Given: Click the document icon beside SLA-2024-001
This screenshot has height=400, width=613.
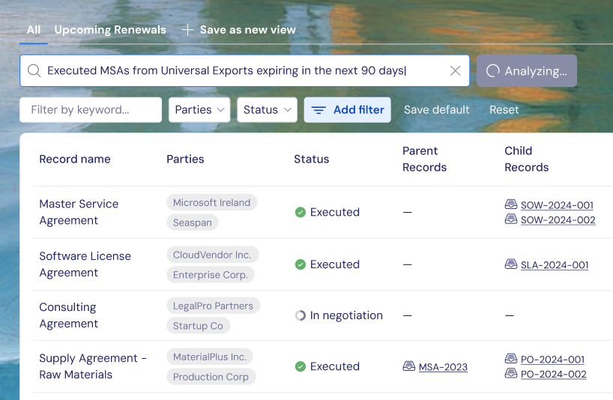Looking at the screenshot, I should click(x=511, y=264).
